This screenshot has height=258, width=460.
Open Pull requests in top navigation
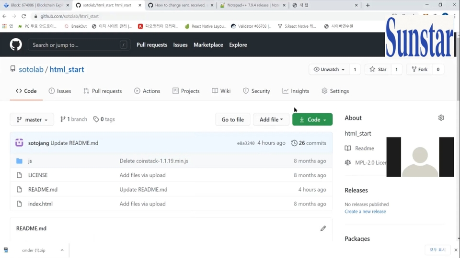click(x=152, y=45)
